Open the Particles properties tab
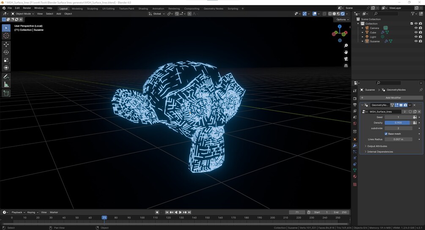Image resolution: width=425 pixels, height=230 pixels. [x=355, y=152]
